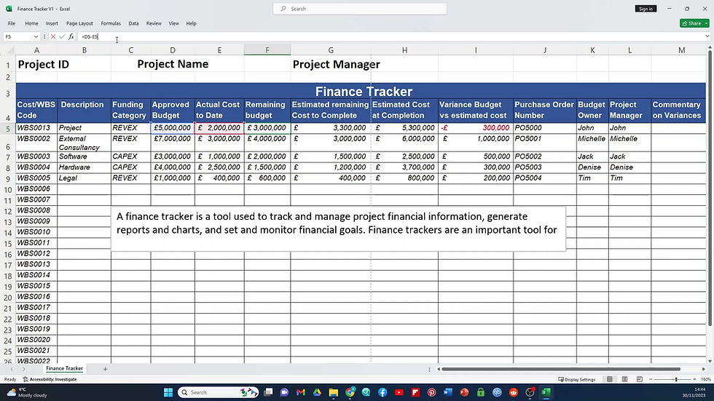Click Excel icon in taskbar
714x401 pixels.
click(x=546, y=392)
